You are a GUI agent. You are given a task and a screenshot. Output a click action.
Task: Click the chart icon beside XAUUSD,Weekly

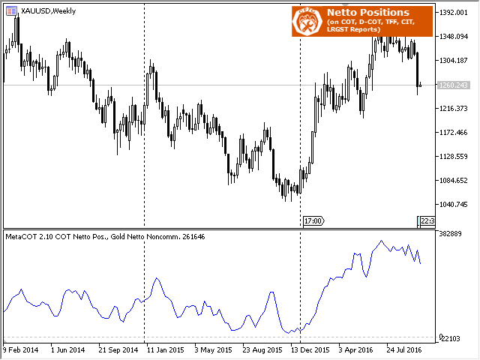click(x=11, y=11)
